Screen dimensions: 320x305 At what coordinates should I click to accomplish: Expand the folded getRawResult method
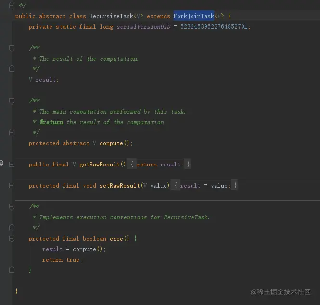coord(12,164)
